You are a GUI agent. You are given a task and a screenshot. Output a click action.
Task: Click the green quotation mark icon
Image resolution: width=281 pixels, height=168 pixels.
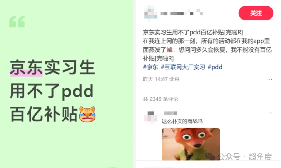tap(17, 22)
